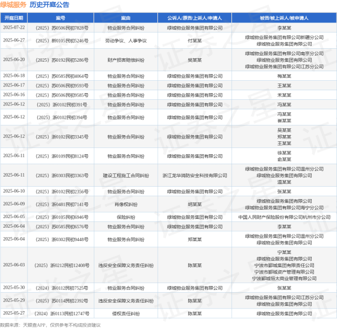
Task: Click case number (2025)浙0302民初9448号
Action: point(62,239)
